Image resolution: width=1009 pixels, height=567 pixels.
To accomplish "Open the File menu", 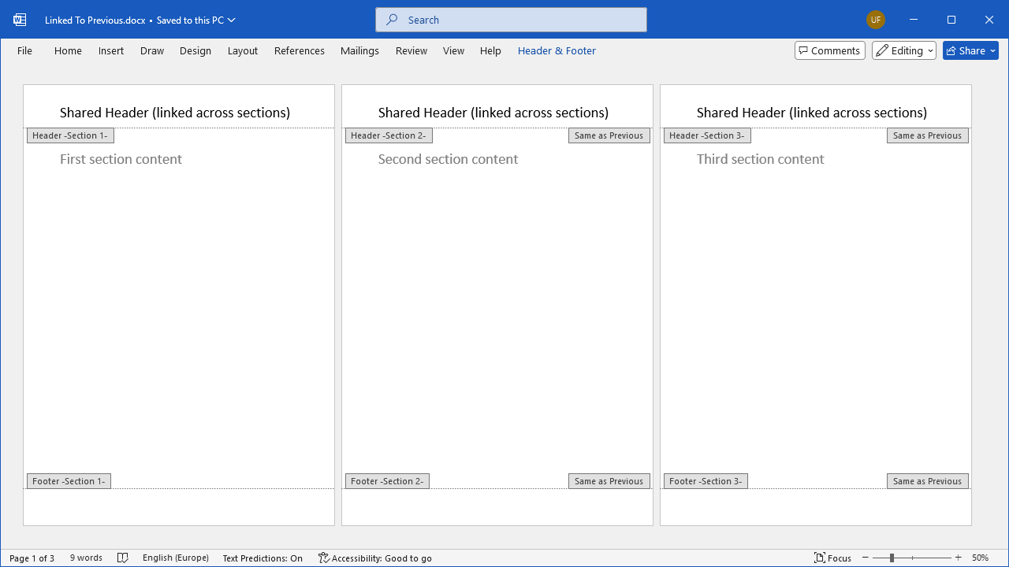I will (x=24, y=50).
